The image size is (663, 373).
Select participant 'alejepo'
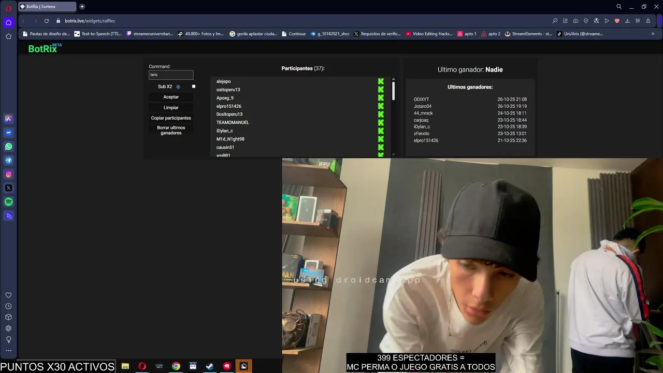tap(224, 81)
